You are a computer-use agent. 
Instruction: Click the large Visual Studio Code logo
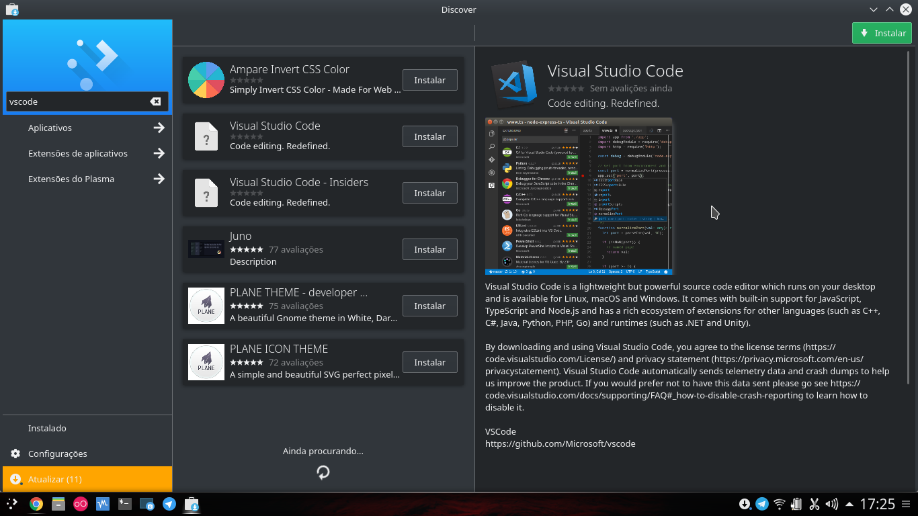[x=513, y=85]
